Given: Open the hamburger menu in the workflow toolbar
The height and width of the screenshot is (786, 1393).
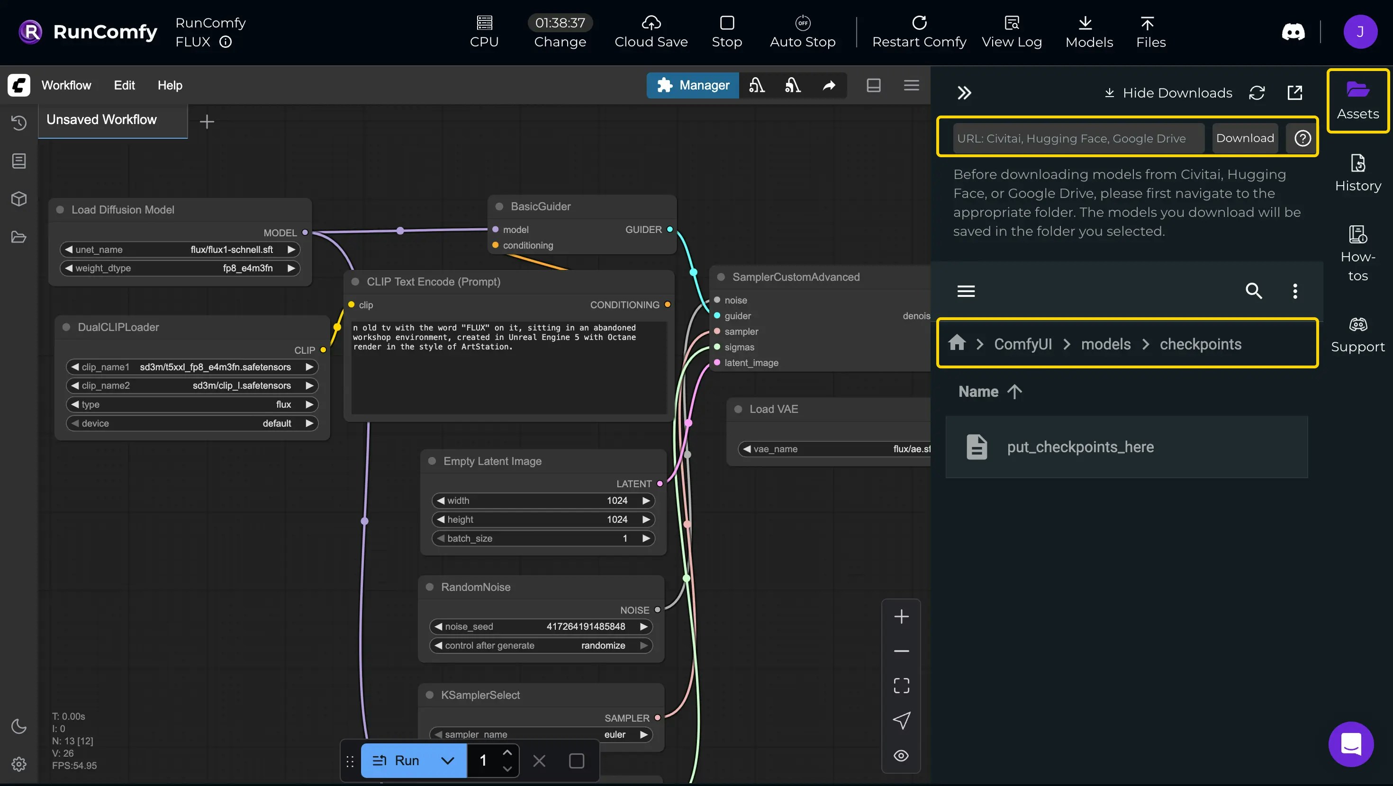Looking at the screenshot, I should (911, 85).
